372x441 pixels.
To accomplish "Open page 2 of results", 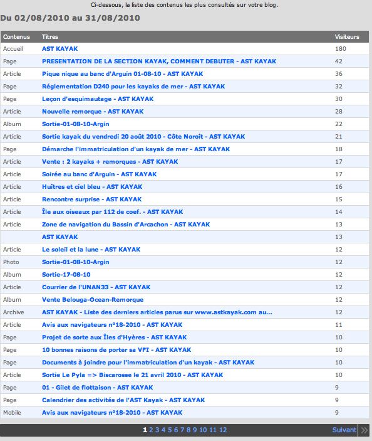I will click(x=151, y=430).
